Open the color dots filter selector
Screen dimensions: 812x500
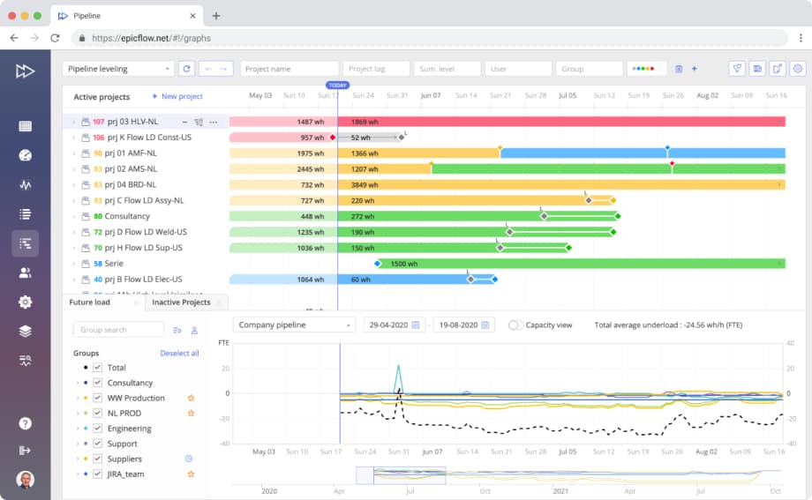pos(646,69)
